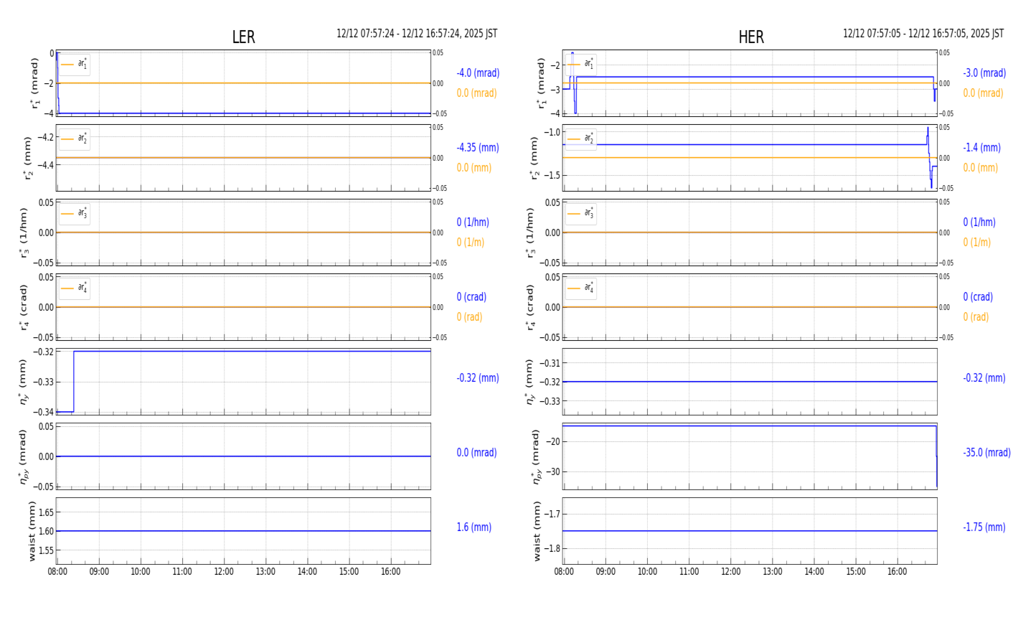1013x620 pixels.
Task: Click the ∂r2* legend in LER plot
Action: pos(75,139)
